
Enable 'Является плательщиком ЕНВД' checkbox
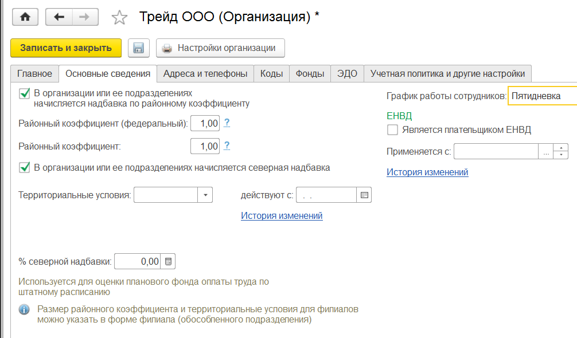click(x=392, y=130)
